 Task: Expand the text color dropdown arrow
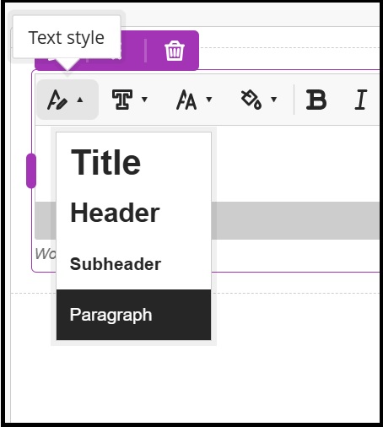[274, 100]
